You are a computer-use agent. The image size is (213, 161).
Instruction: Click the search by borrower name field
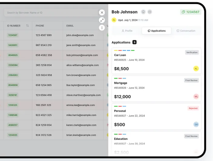tap(50, 13)
